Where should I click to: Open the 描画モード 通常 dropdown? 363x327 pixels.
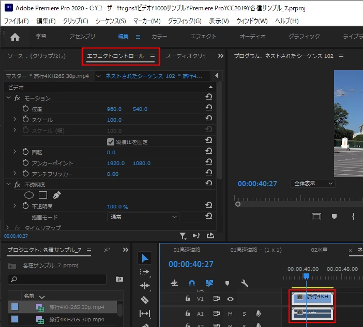pyautogui.click(x=143, y=217)
